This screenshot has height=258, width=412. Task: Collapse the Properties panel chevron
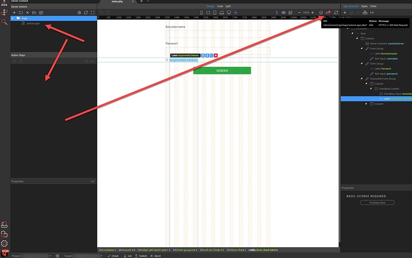coord(93,182)
